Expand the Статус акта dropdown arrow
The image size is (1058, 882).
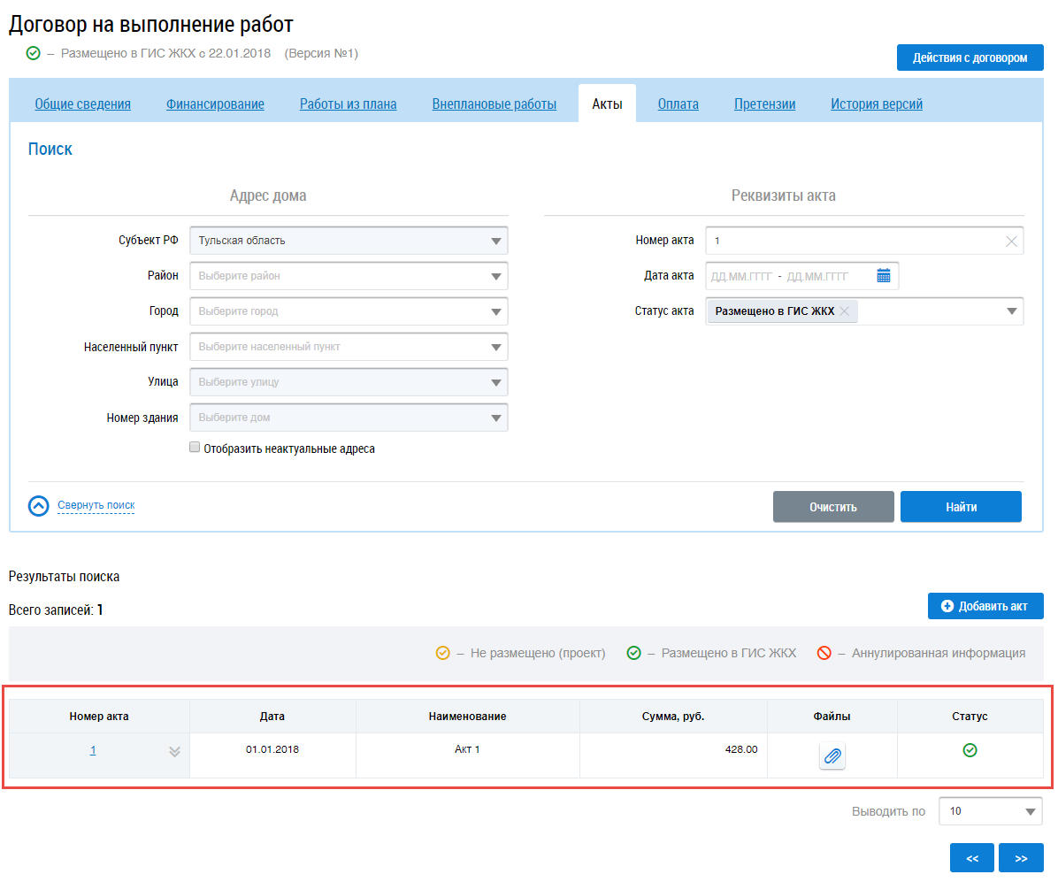[1011, 311]
